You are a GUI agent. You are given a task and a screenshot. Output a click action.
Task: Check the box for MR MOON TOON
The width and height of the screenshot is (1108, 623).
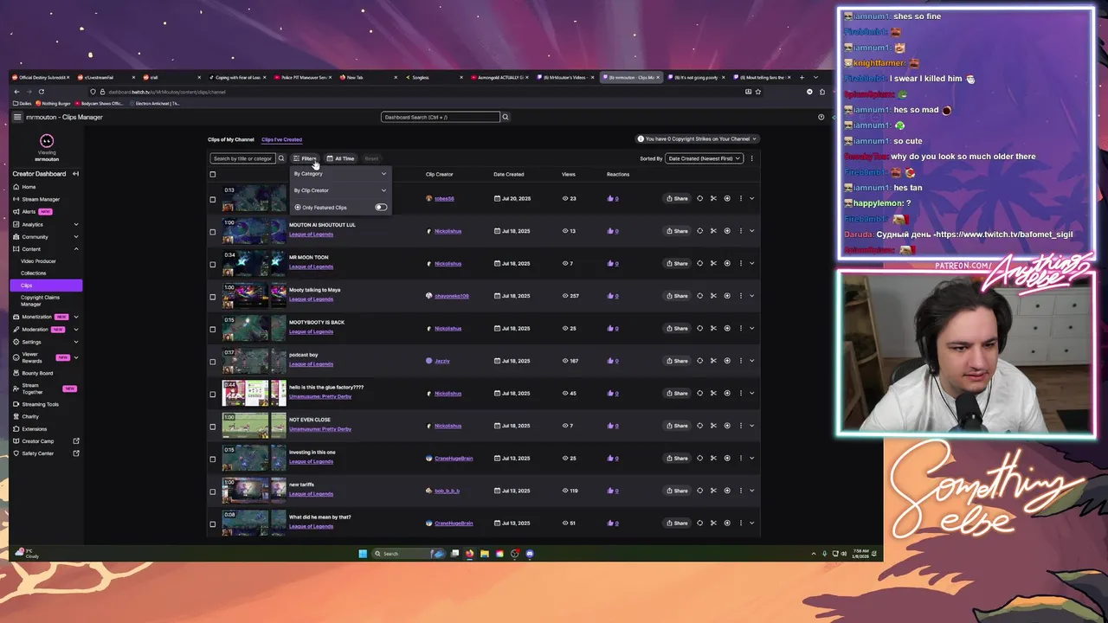(x=213, y=264)
